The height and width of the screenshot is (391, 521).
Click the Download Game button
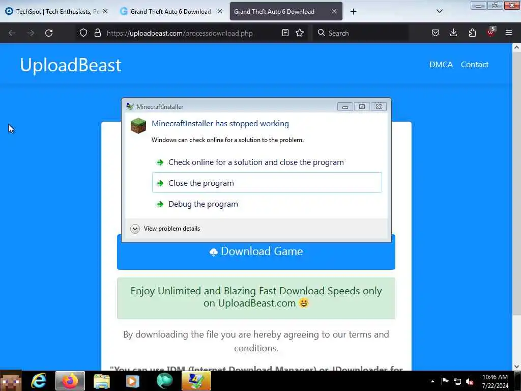pos(256,252)
